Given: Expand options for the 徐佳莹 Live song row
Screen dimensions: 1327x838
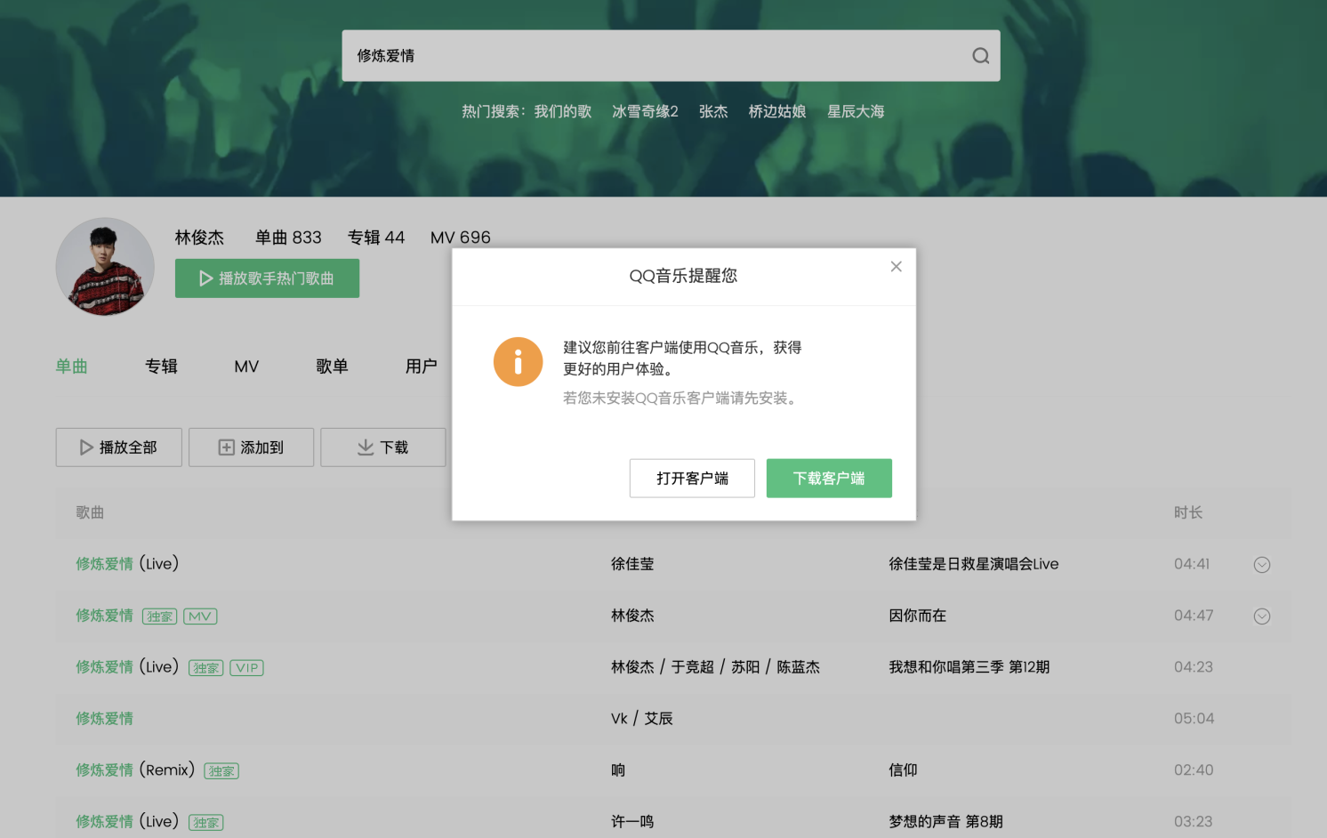Looking at the screenshot, I should tap(1261, 565).
